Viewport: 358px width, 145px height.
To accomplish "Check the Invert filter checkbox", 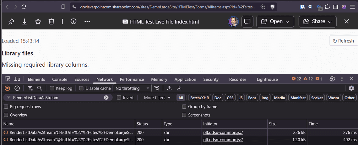I will (119, 98).
